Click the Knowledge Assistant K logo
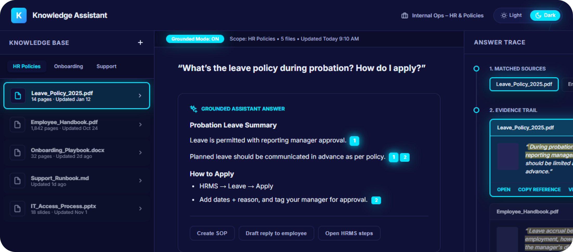573x252 pixels. 19,15
